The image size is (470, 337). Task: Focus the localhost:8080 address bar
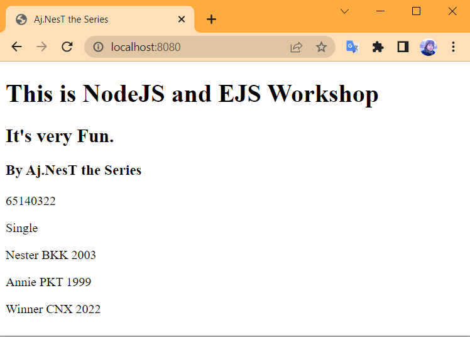(189, 47)
